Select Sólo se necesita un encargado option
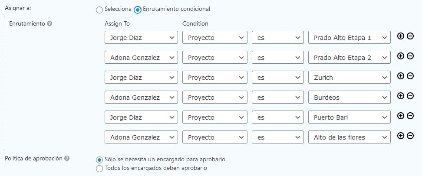The image size is (422, 176). [x=99, y=160]
